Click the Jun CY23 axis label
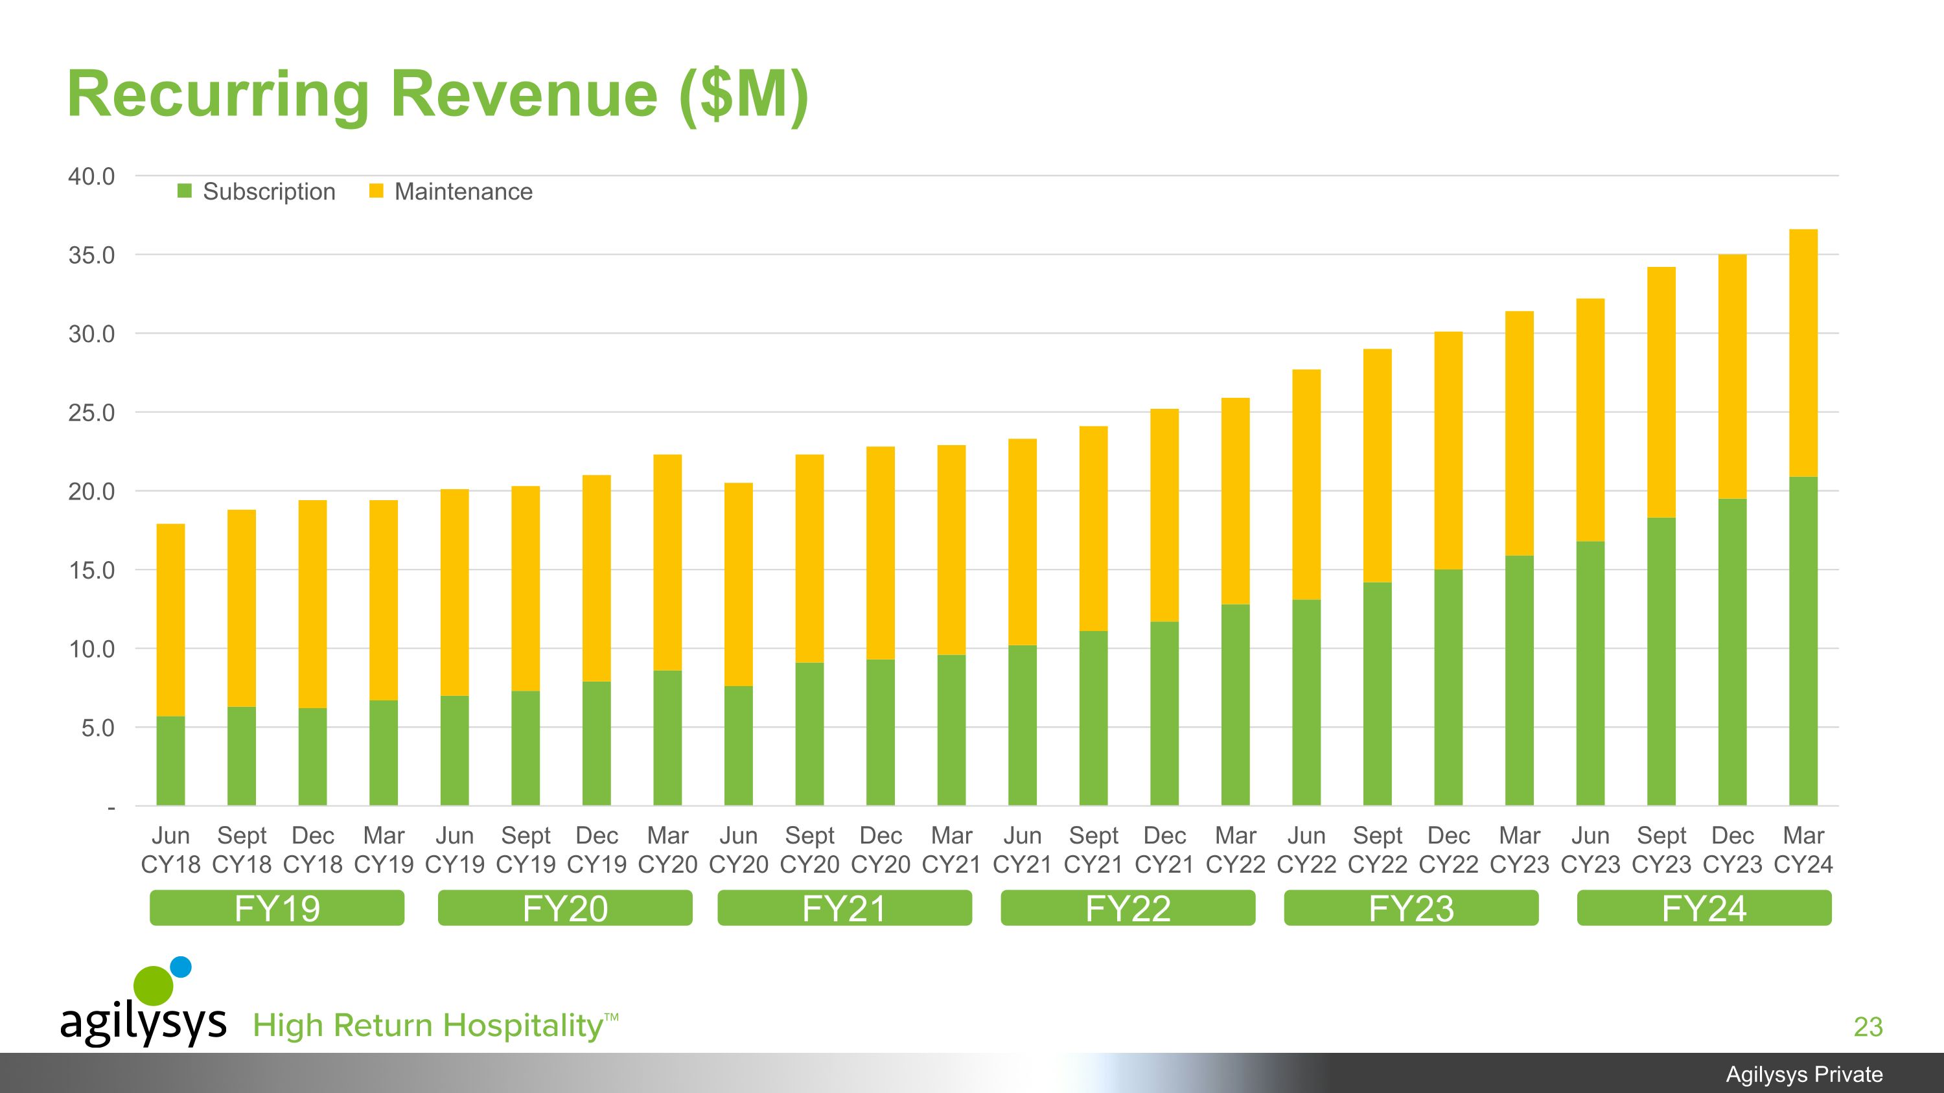The image size is (1944, 1093). 1590,849
